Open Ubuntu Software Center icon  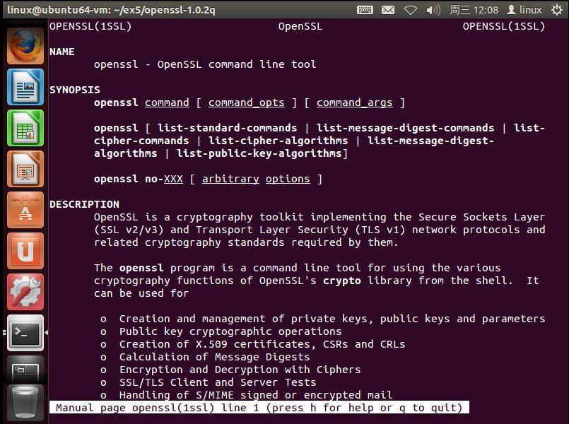point(25,210)
